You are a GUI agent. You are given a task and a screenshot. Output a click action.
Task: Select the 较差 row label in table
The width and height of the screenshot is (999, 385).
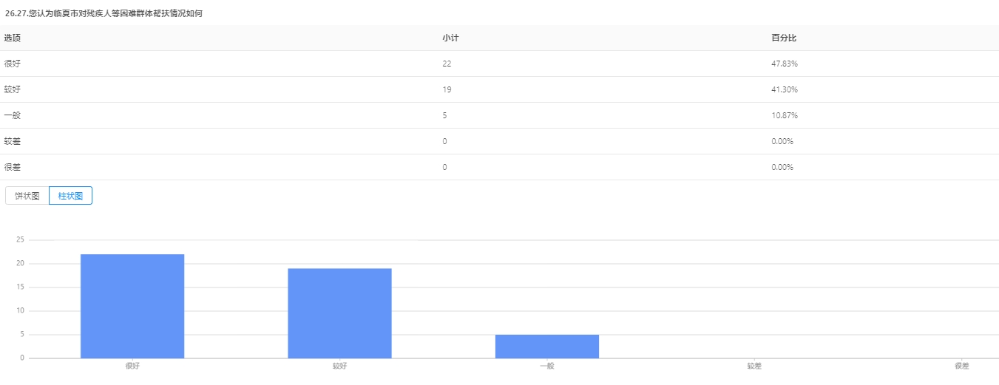[x=12, y=141]
